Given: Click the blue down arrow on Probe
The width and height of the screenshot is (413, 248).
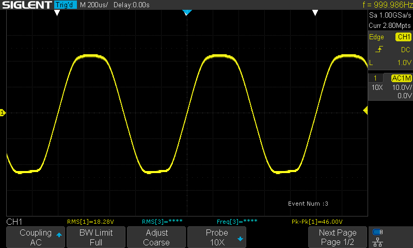Looking at the screenshot, I should 240,239.
